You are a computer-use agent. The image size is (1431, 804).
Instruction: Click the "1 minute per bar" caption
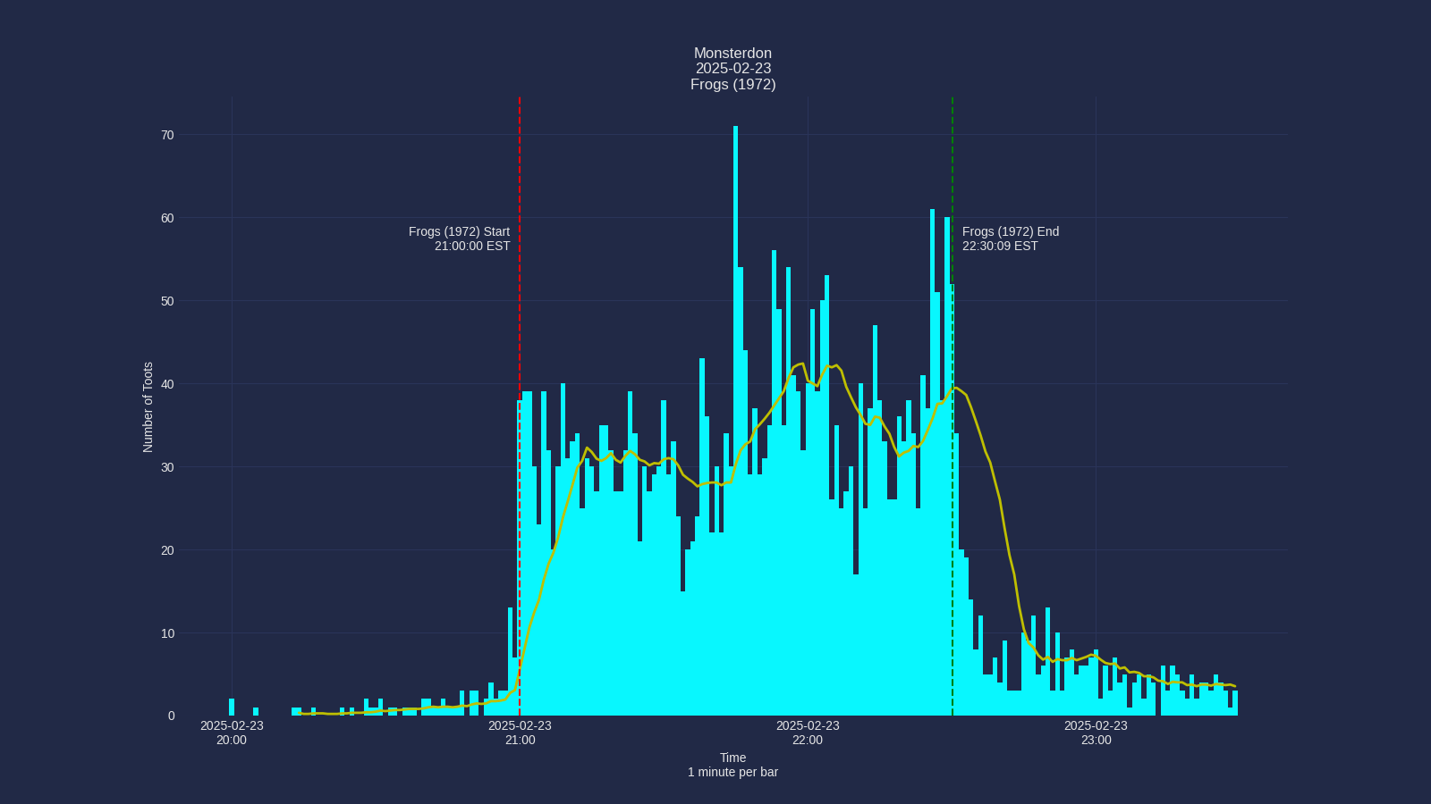[732, 772]
